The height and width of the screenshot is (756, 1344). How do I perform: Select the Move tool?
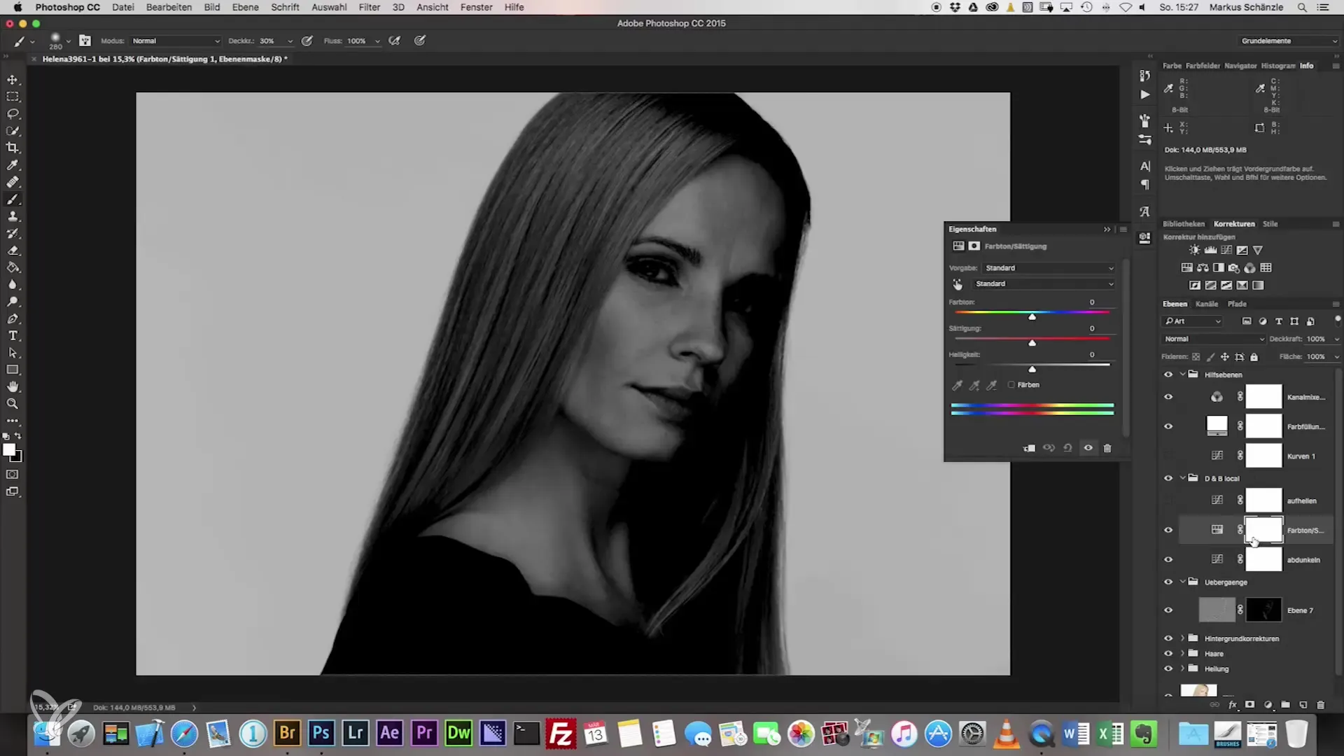[x=13, y=80]
